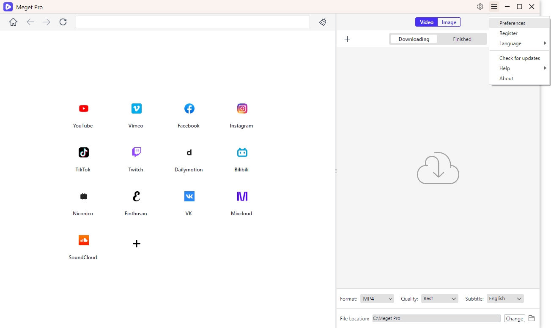Click the Dailymotion label text
Viewport: 551px width, 328px height.
(189, 170)
